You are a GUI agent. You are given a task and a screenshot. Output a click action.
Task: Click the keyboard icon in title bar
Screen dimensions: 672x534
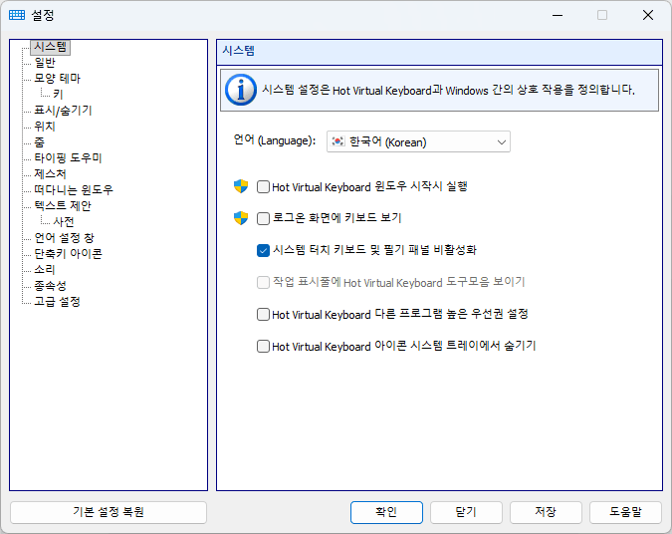click(17, 15)
